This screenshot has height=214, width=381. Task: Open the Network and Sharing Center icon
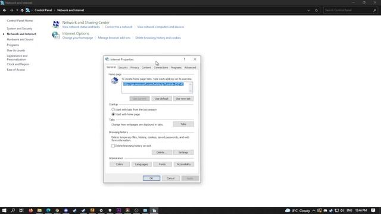pyautogui.click(x=56, y=24)
